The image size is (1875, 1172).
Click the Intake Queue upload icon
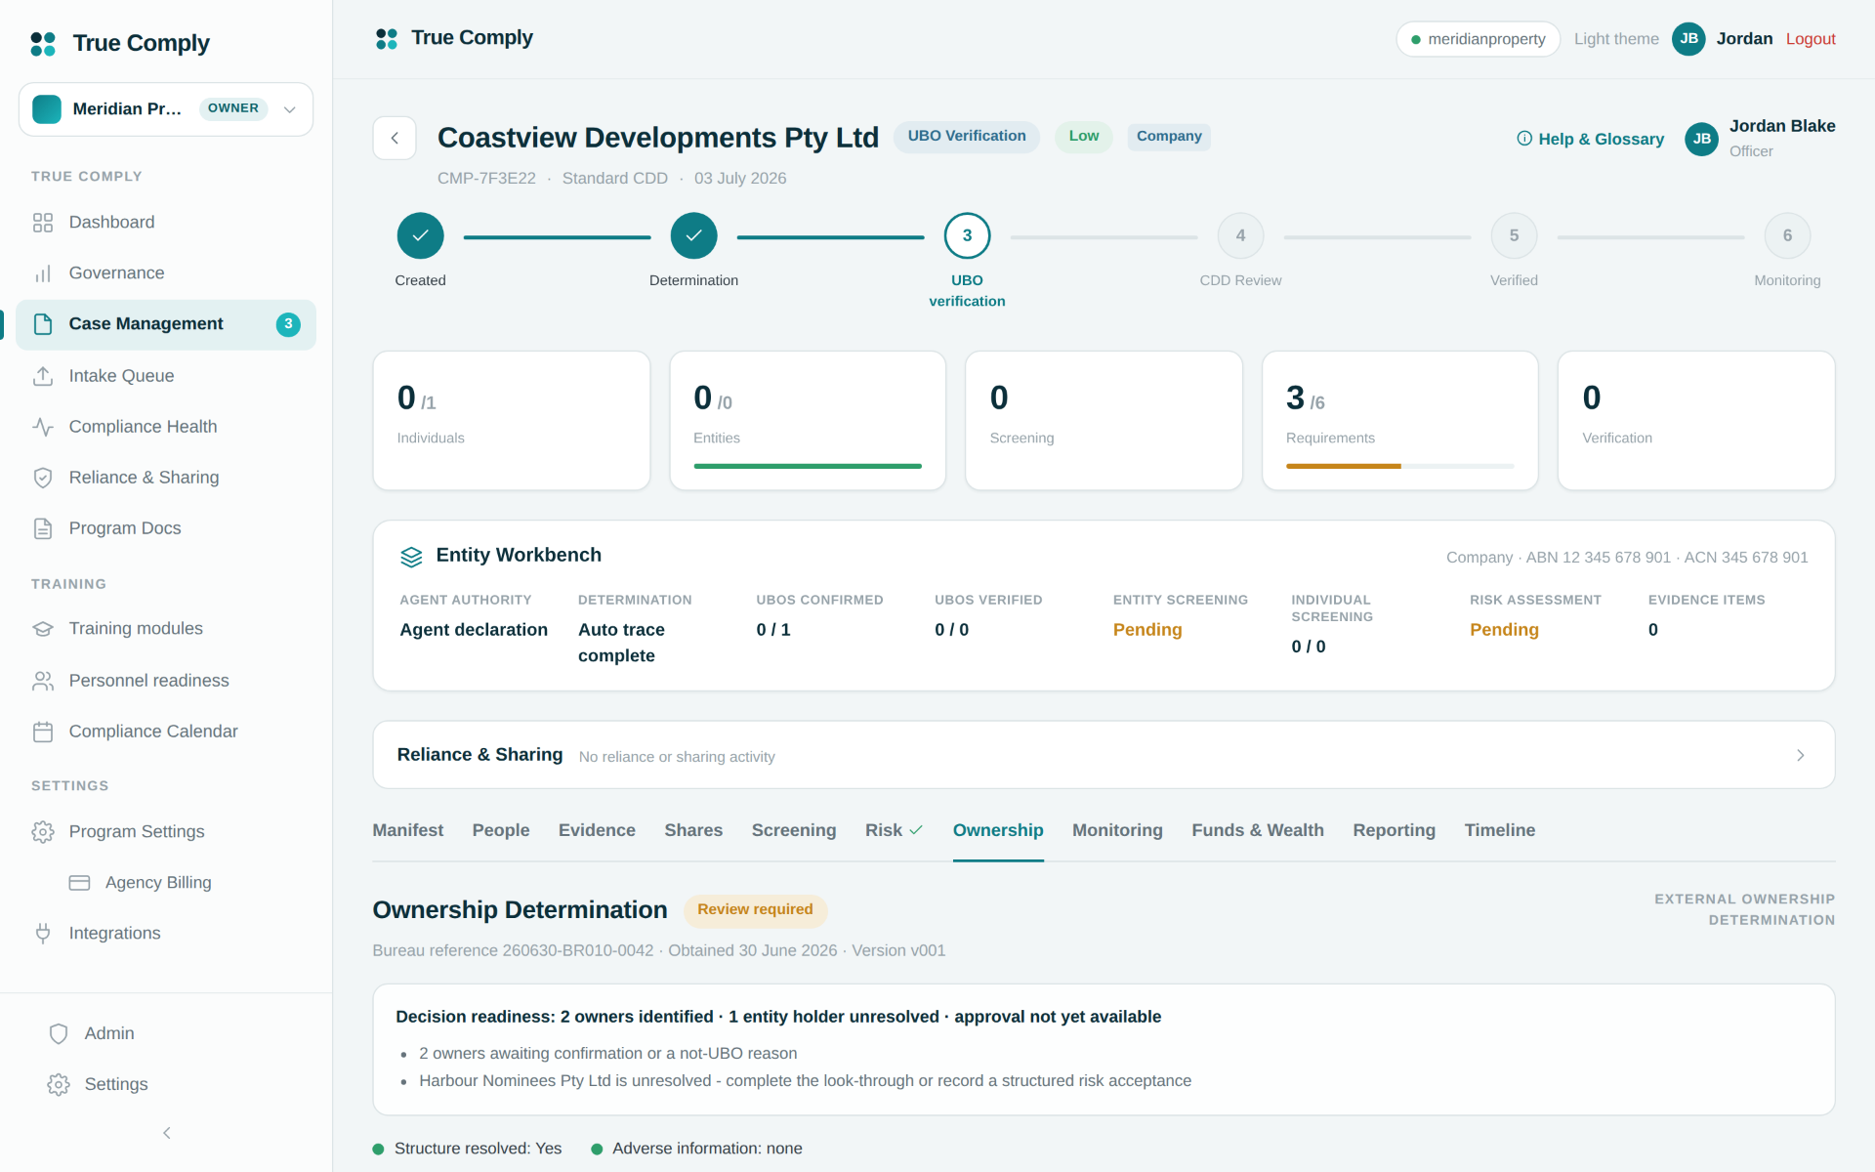click(43, 376)
